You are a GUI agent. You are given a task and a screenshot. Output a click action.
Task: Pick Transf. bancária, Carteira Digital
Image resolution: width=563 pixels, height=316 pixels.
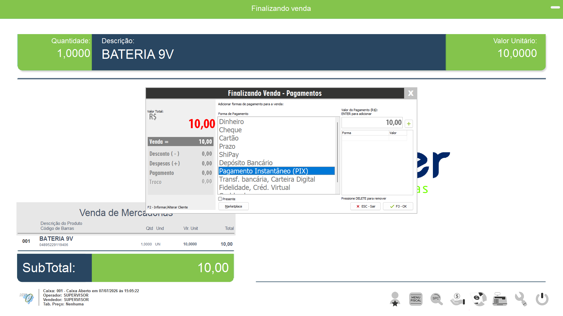point(276,179)
